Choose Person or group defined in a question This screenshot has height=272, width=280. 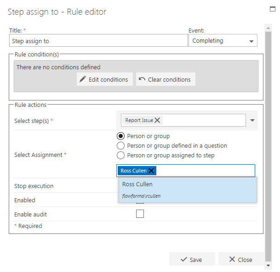tap(121, 146)
